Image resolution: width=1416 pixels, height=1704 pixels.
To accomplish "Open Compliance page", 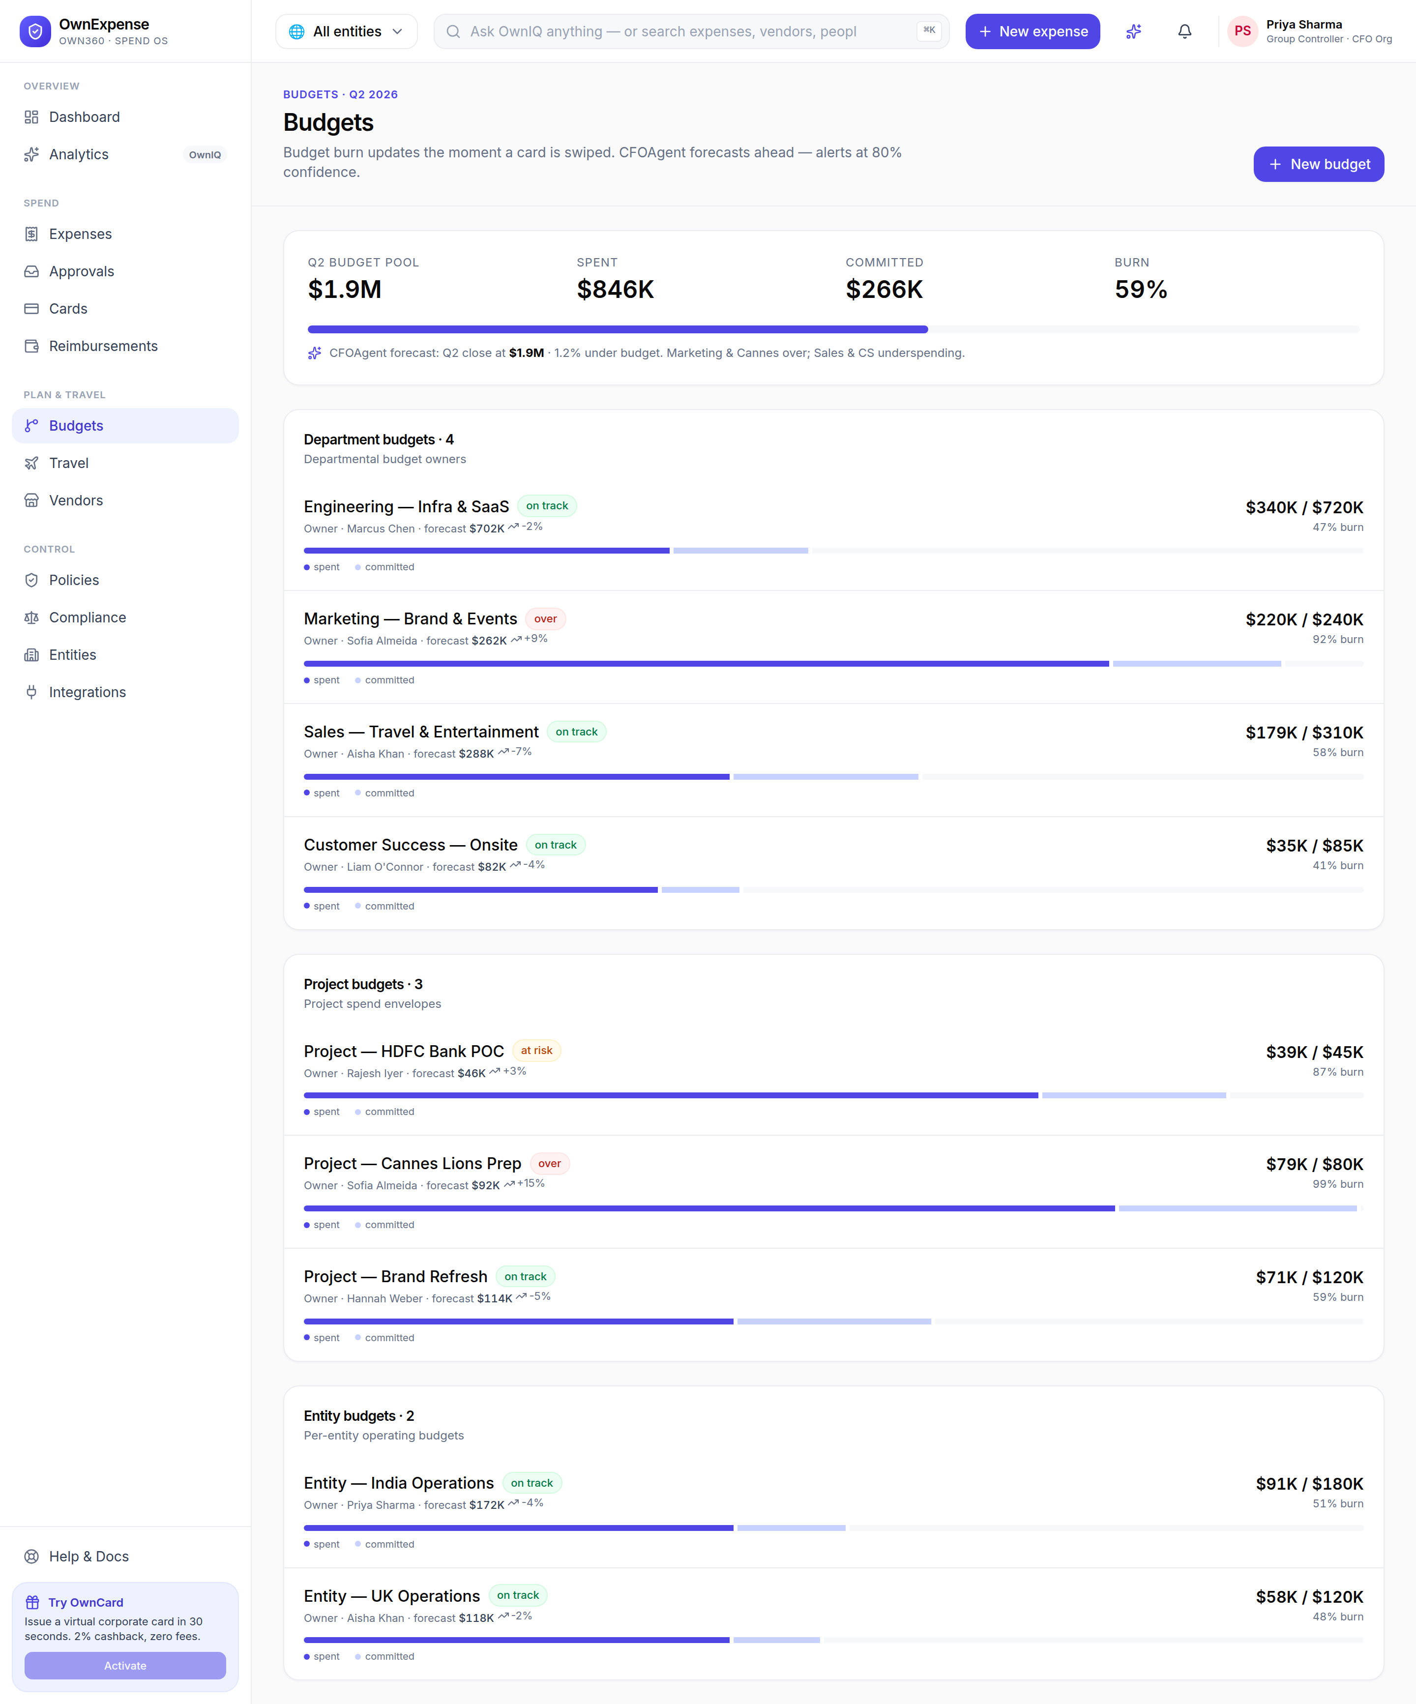I will (125, 617).
